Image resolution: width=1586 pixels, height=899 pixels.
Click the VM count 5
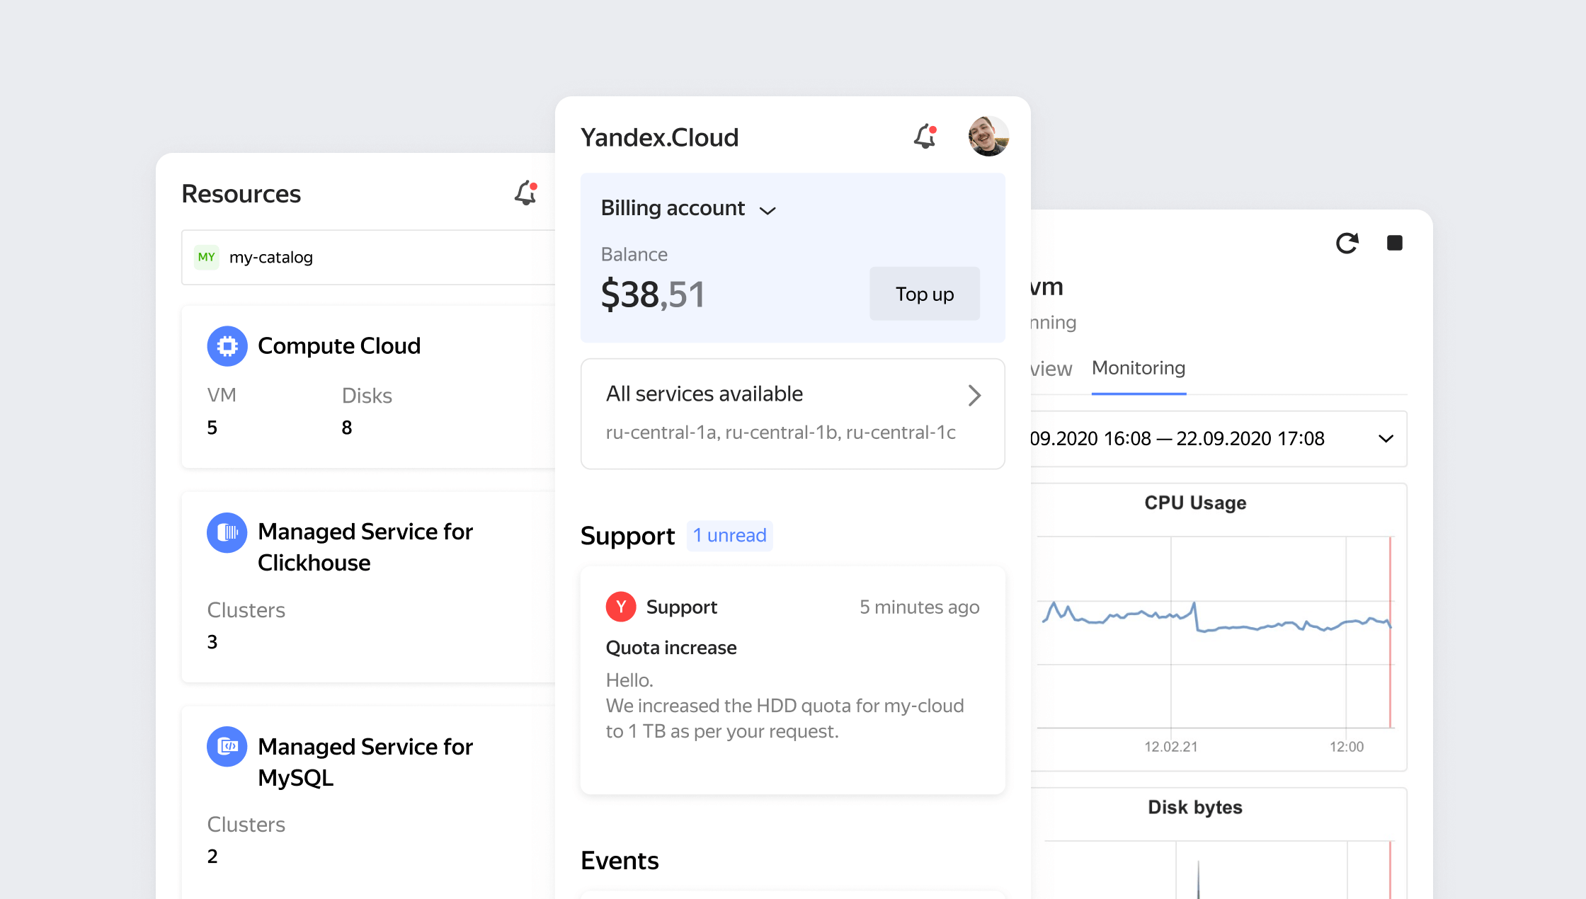[212, 428]
